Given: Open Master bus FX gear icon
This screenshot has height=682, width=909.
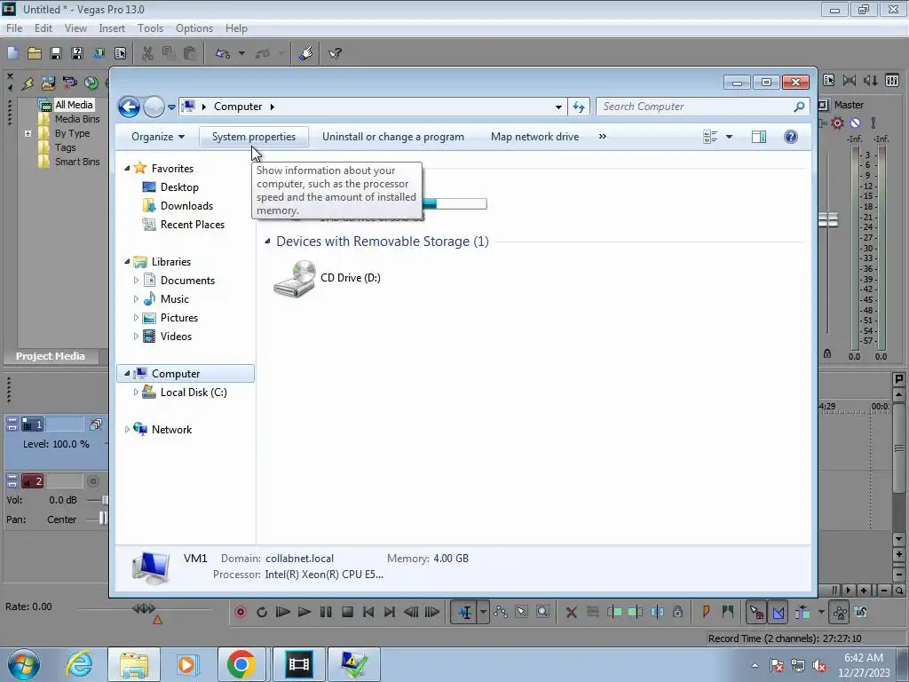Looking at the screenshot, I should (x=837, y=123).
